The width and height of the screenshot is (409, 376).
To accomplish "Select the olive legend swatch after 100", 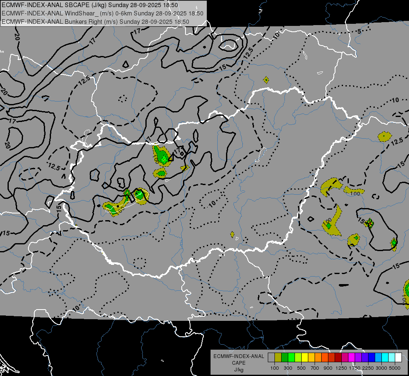I will [x=278, y=358].
